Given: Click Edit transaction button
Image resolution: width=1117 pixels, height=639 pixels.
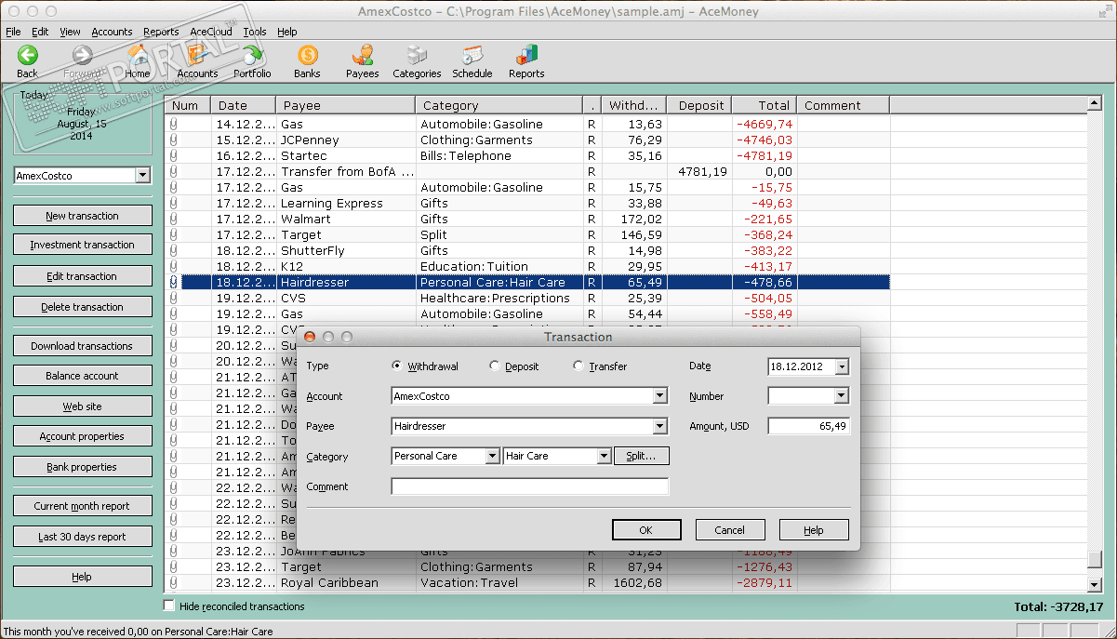Looking at the screenshot, I should click(x=83, y=276).
